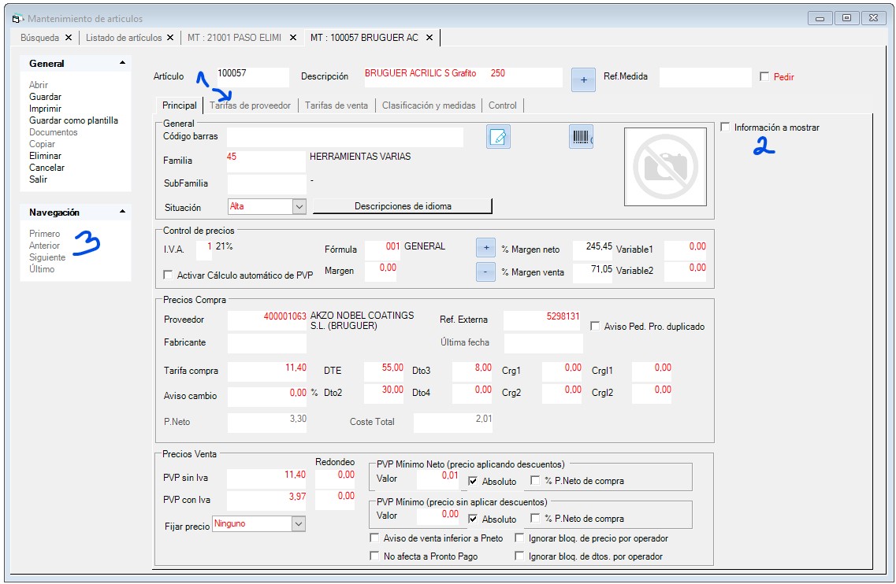Close the Listado de artículos tab
This screenshot has height=584, width=896.
(x=170, y=38)
